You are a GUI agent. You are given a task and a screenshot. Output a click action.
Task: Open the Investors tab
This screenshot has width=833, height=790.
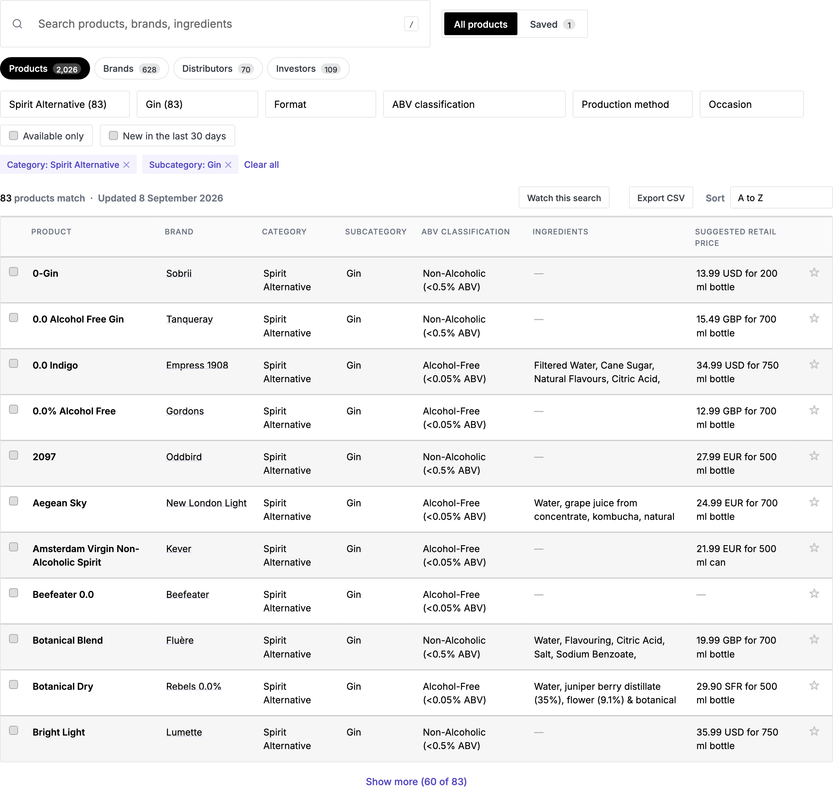pos(308,69)
